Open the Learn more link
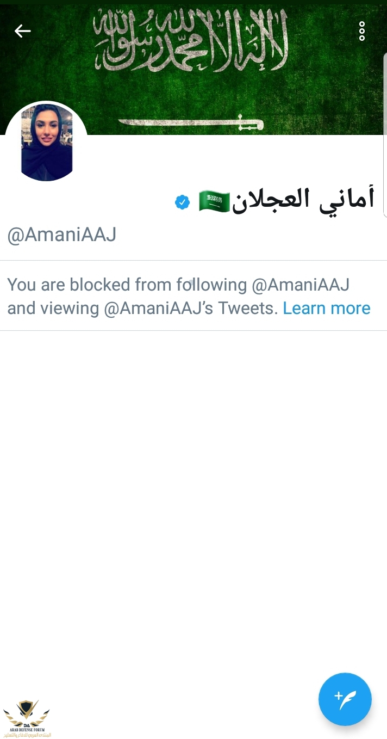The width and height of the screenshot is (387, 739). [x=327, y=308]
